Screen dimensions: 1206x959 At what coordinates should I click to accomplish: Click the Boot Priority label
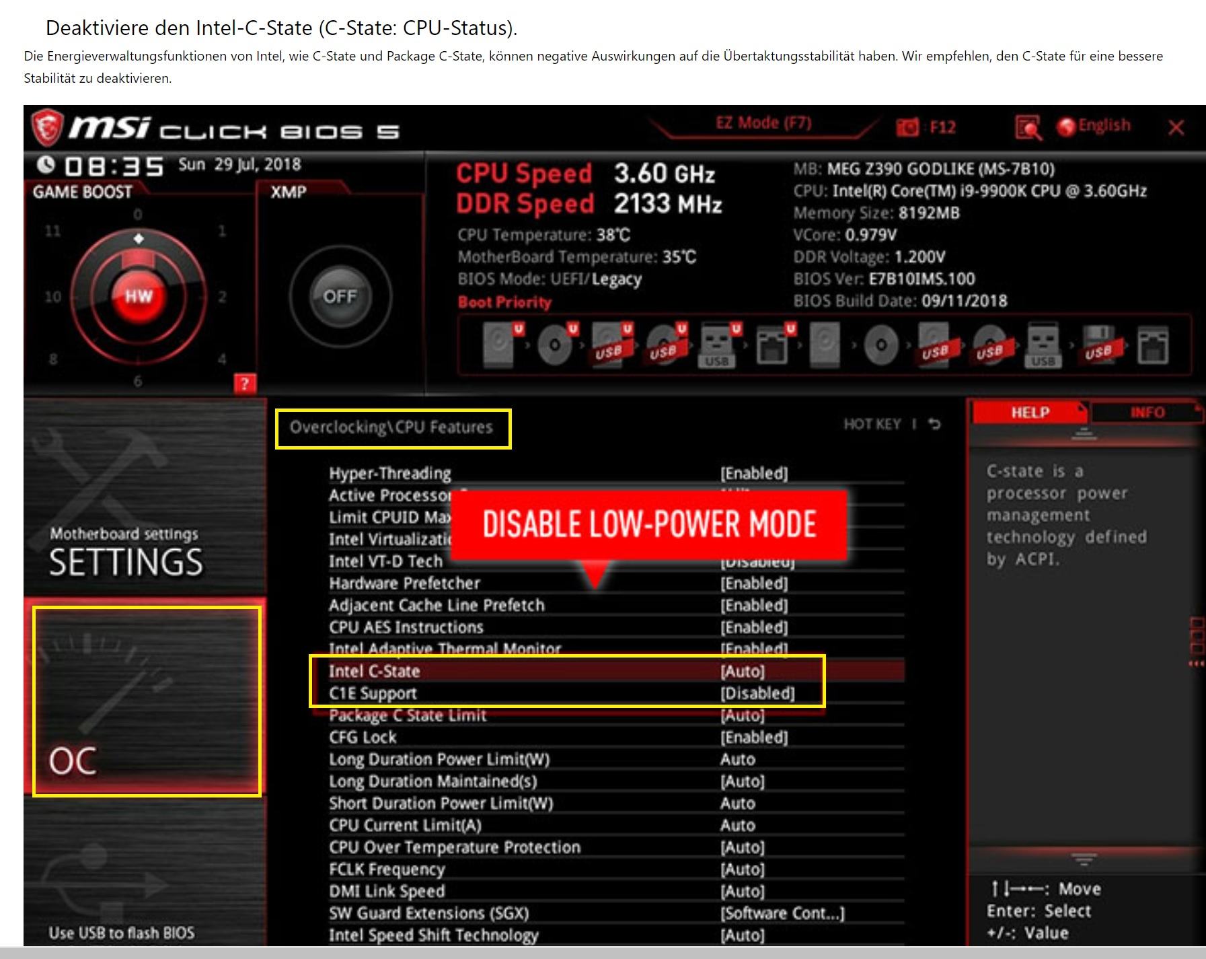(x=504, y=302)
